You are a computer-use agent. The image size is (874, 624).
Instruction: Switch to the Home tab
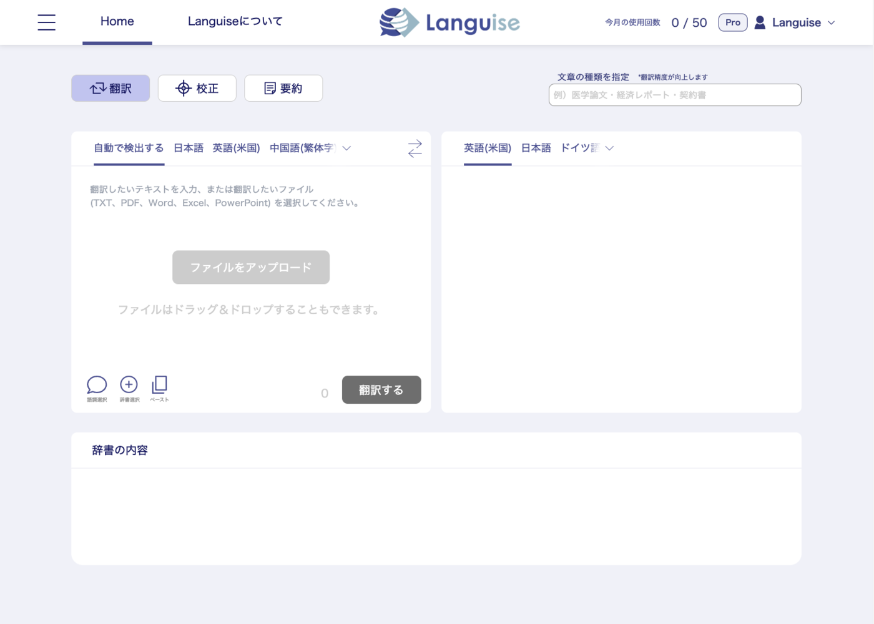pos(117,21)
